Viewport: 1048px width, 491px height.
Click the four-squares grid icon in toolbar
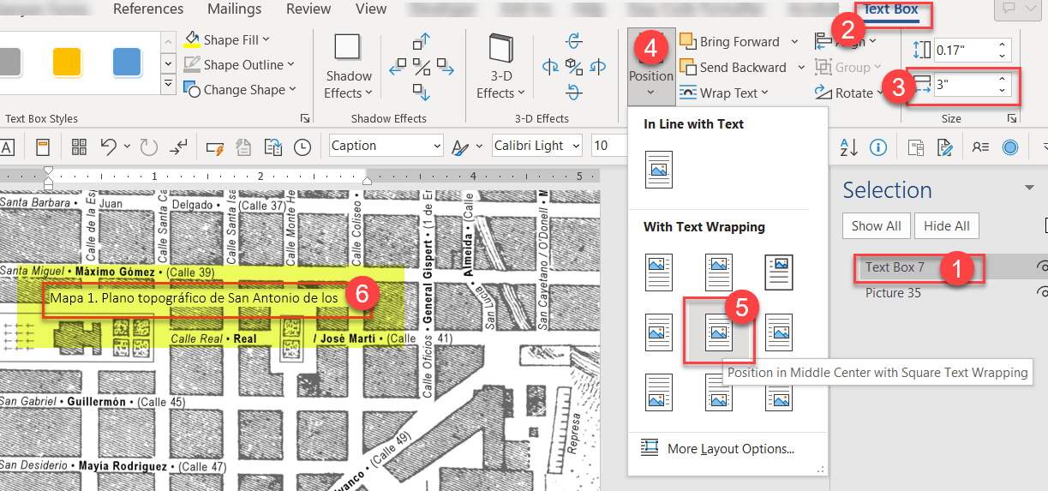pos(79,147)
